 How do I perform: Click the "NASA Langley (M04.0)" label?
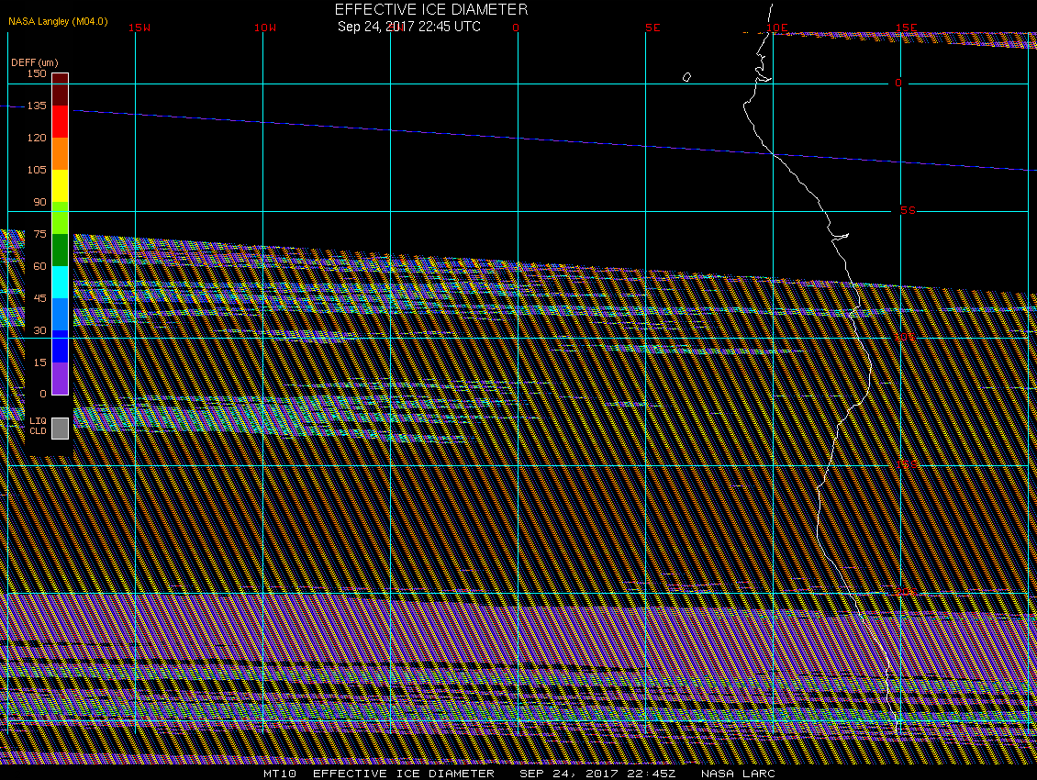(x=58, y=21)
